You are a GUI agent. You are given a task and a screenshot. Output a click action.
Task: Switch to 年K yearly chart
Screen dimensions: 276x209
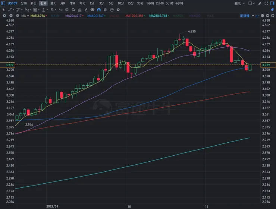(x=82, y=3)
